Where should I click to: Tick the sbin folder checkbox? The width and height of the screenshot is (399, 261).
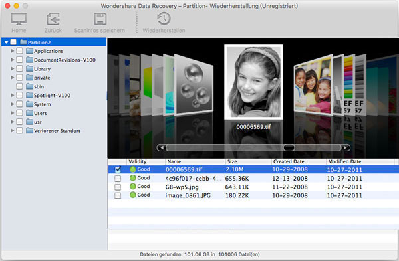coord(19,86)
